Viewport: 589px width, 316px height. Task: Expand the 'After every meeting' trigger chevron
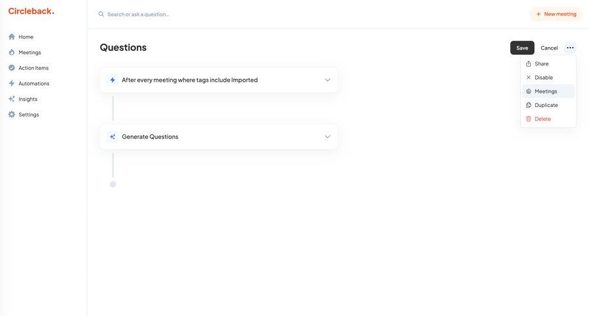[327, 80]
